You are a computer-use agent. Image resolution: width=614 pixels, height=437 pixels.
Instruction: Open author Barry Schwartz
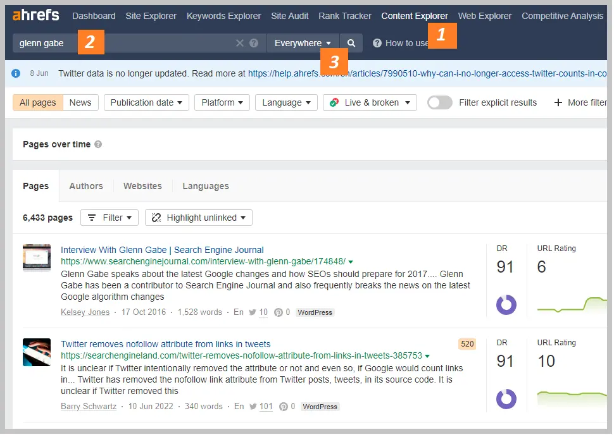pyautogui.click(x=89, y=407)
